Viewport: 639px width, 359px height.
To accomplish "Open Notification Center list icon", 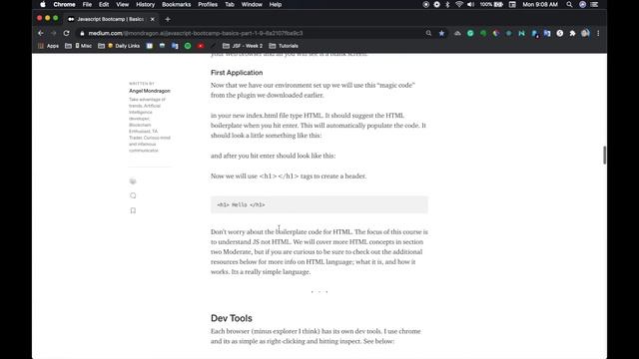I will coord(595,4).
